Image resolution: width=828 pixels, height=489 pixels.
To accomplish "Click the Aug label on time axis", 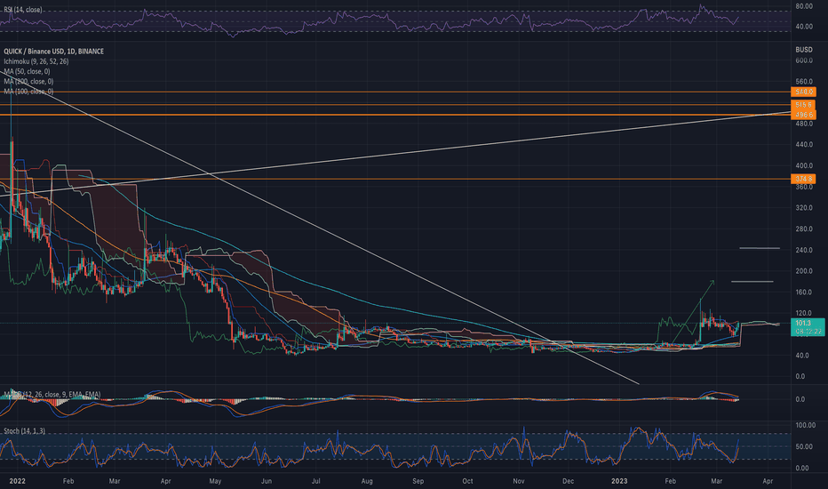I will tap(367, 481).
